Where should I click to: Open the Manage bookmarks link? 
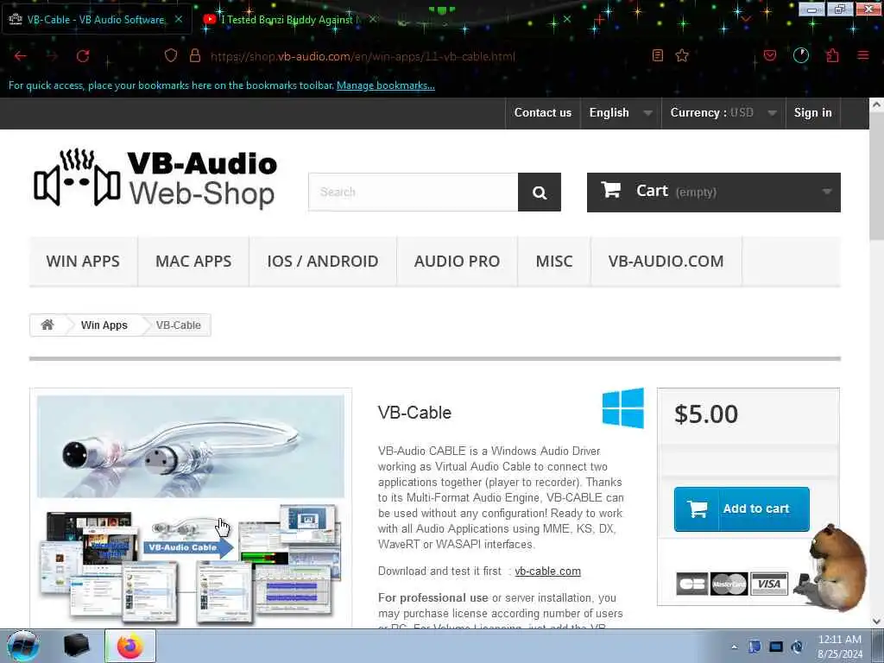tap(386, 85)
